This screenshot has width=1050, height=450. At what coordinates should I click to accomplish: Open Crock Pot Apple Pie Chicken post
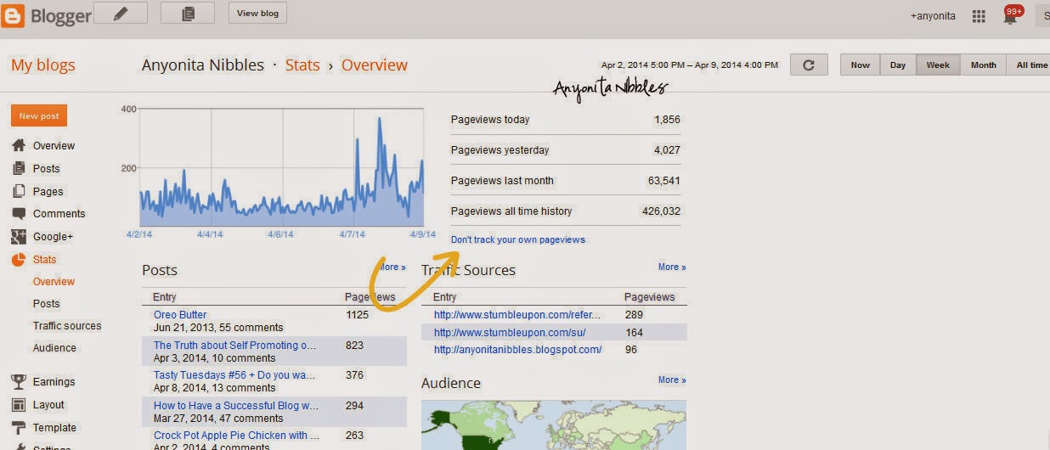tap(236, 436)
